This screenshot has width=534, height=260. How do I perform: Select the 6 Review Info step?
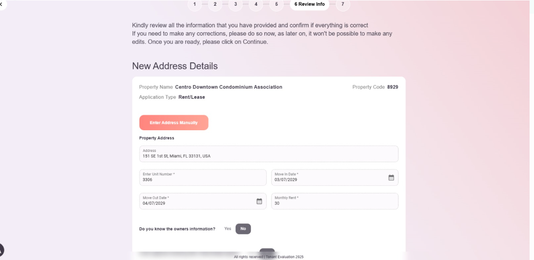[309, 4]
